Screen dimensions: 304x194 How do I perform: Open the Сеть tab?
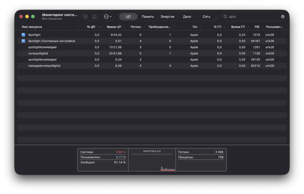tap(206, 17)
